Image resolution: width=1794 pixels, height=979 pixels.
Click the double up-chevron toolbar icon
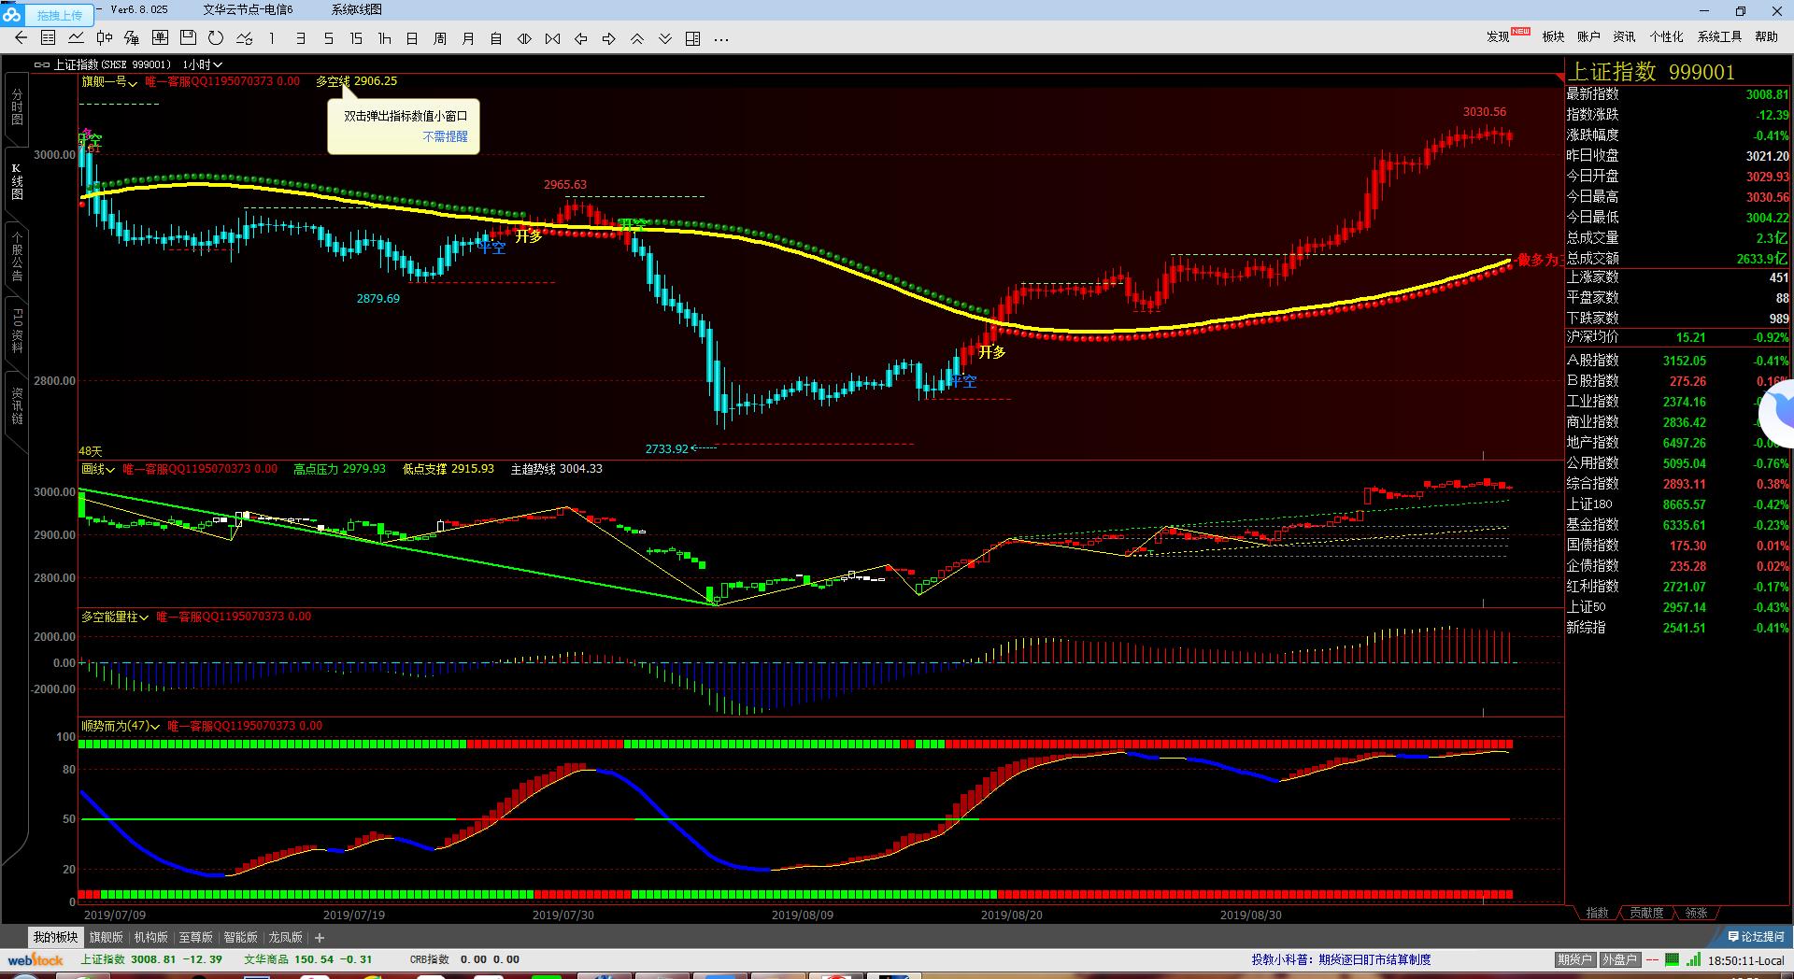[x=637, y=38]
